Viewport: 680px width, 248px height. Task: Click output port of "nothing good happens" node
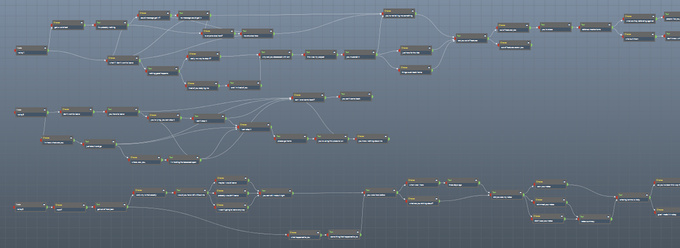point(179,71)
